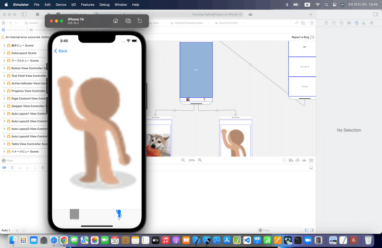Open the Assets tab in Xcode
This screenshot has width=382, height=248.
click(x=32, y=23)
